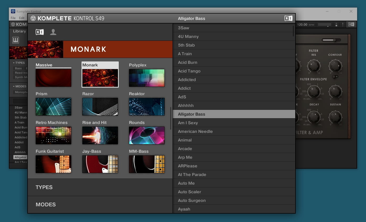Click the product grid scrollbar in the overlay
This screenshot has height=222, width=366.
171,118
